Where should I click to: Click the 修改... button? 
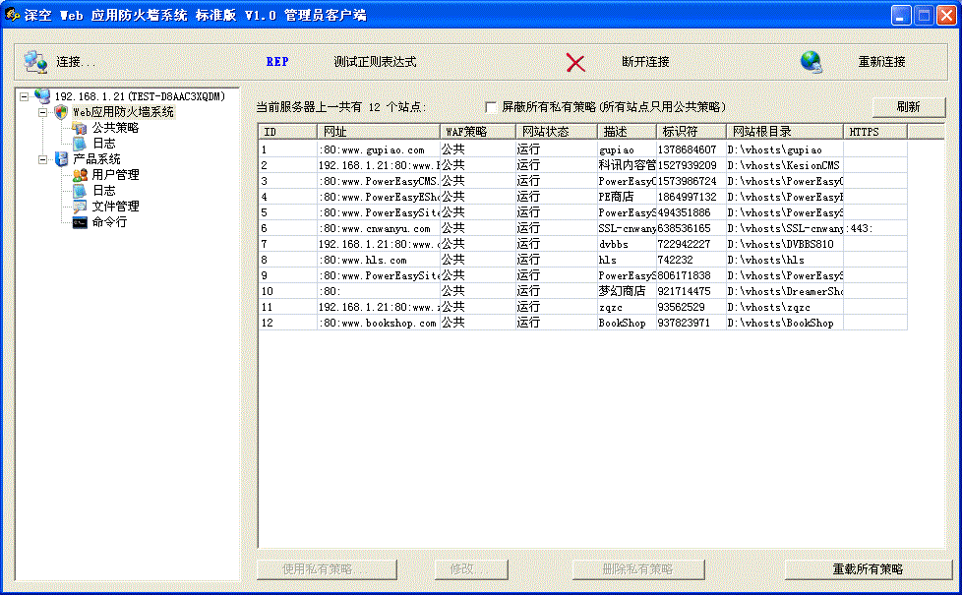click(471, 569)
